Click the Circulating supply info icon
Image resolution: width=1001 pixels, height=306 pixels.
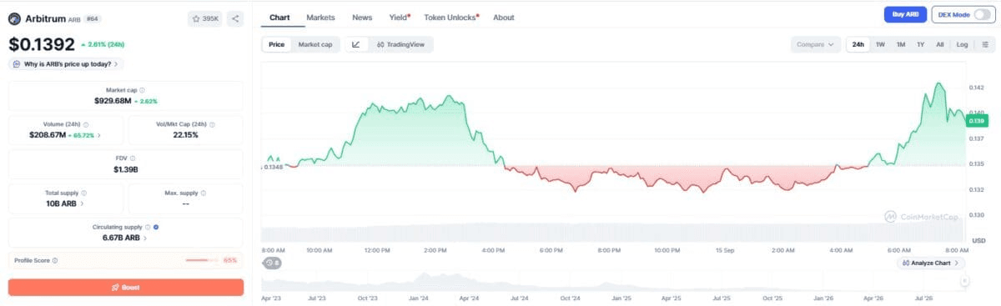coord(148,227)
